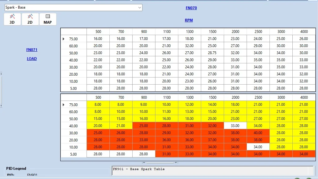The image size is (318, 179).
Task: Open the FN070 link
Action: point(191,8)
